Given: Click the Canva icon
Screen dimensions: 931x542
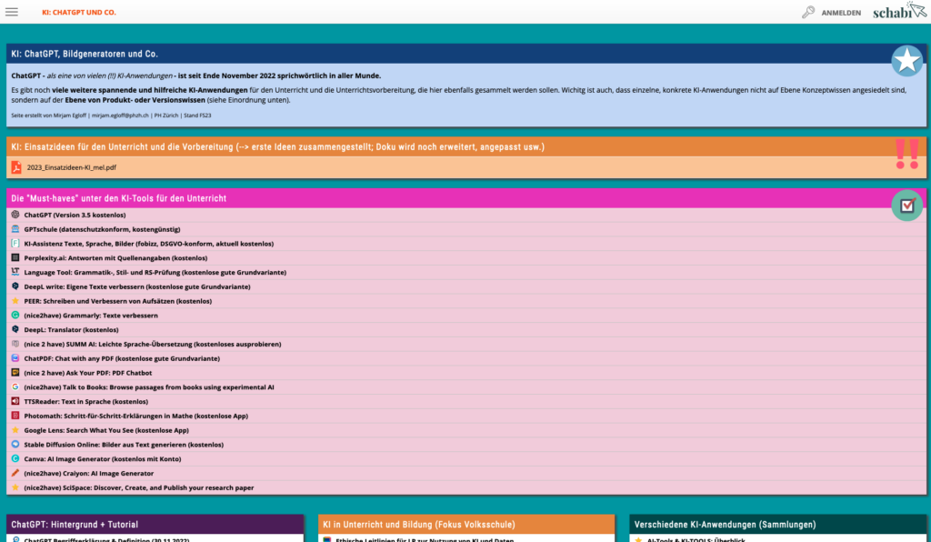Looking at the screenshot, I should click(15, 458).
